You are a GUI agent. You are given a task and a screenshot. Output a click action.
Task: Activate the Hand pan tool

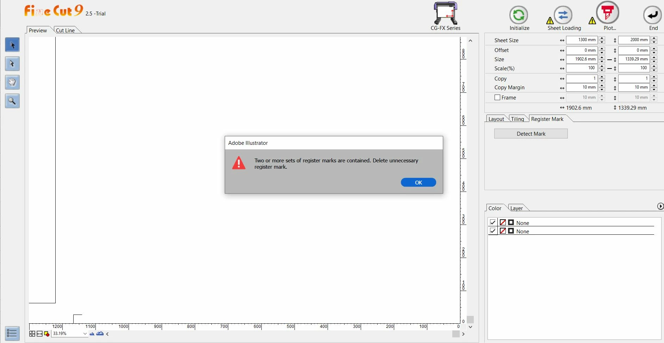pyautogui.click(x=12, y=82)
